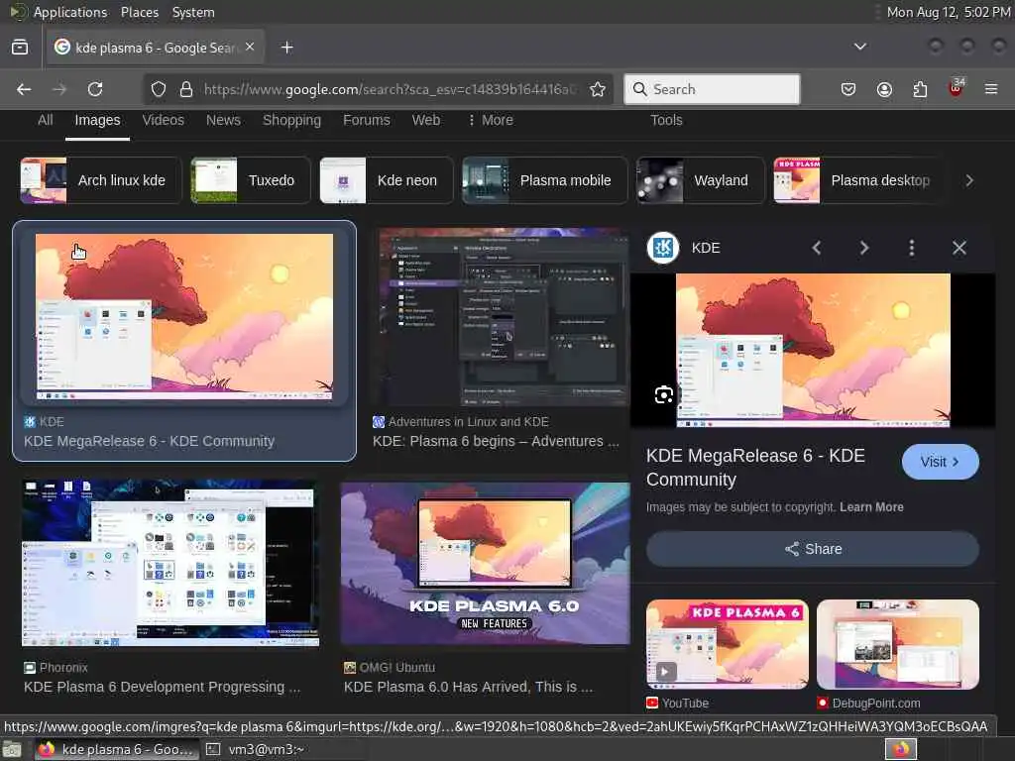Image resolution: width=1015 pixels, height=761 pixels.
Task: Reload the current Google search page
Action: point(95,89)
